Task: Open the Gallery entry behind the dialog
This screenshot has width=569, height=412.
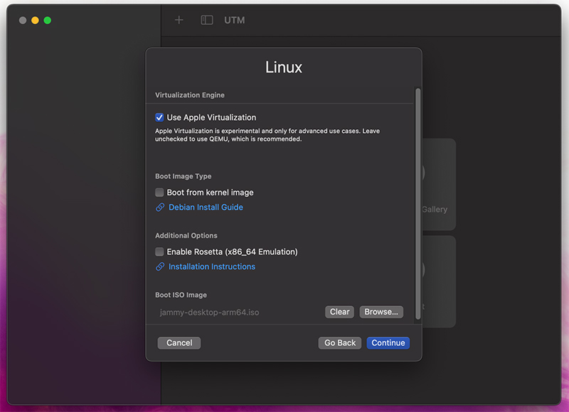Action: tap(435, 209)
